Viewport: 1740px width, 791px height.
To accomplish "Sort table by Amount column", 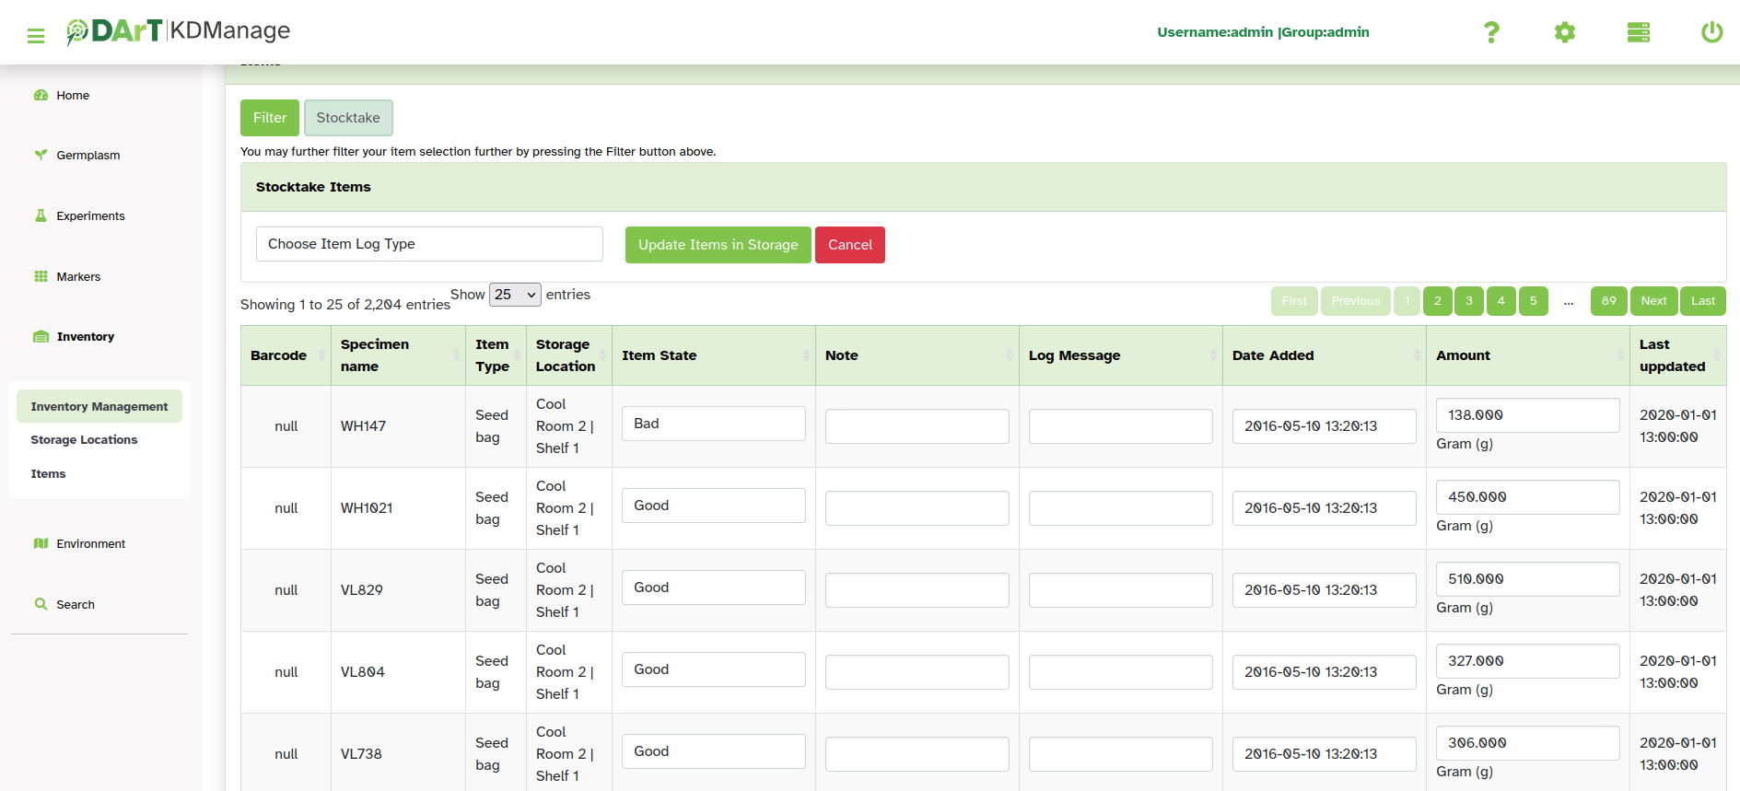I will tap(1527, 355).
